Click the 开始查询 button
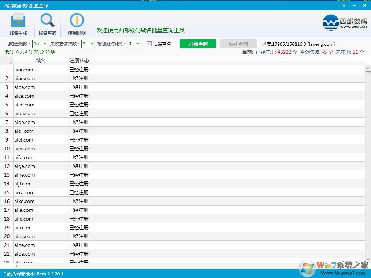Screen dimensions: 371x278 pos(198,44)
